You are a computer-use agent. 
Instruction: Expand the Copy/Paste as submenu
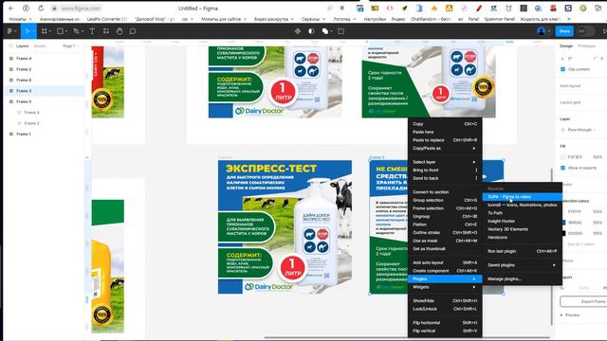tap(445, 149)
